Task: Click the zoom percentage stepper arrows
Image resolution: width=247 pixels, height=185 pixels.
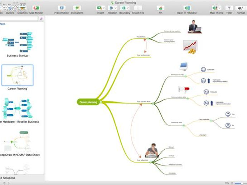Action: 232,183
